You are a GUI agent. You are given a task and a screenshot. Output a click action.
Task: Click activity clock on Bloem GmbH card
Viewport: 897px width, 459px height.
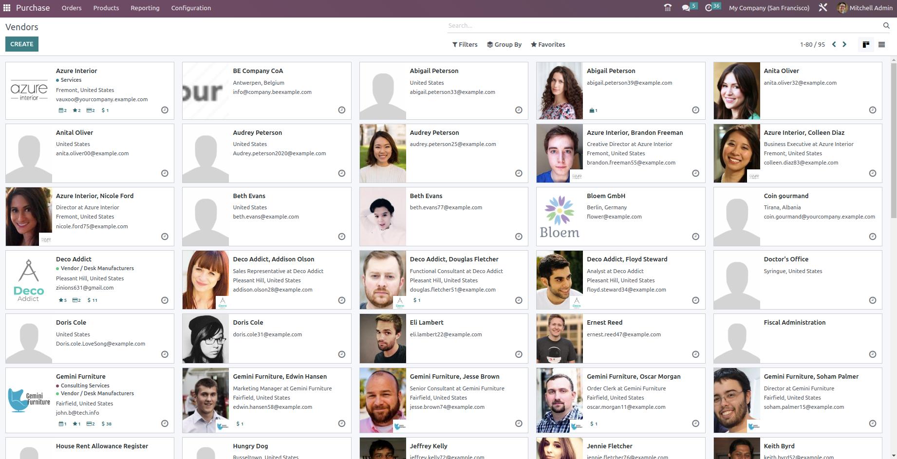(695, 237)
